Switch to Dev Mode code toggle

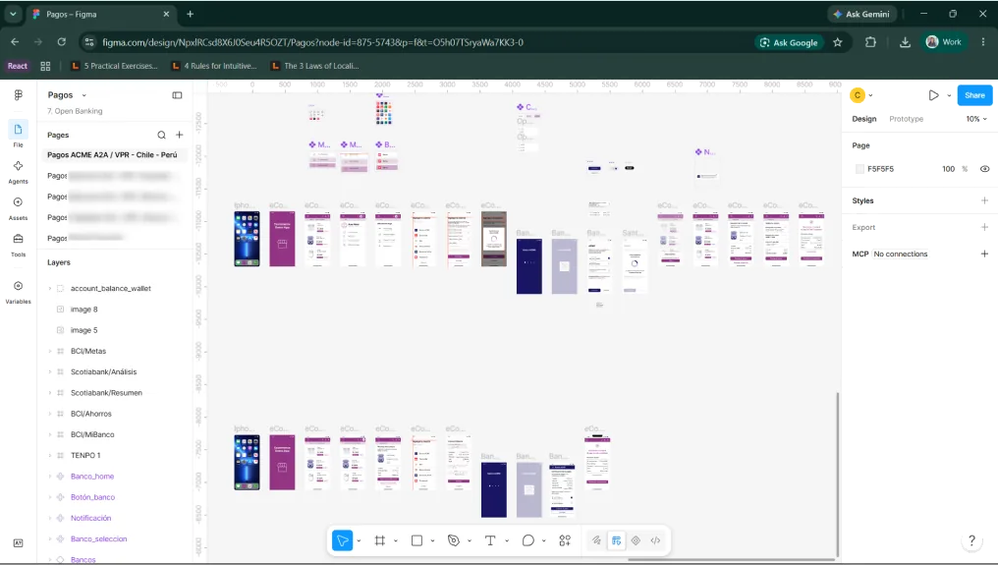[x=655, y=540]
